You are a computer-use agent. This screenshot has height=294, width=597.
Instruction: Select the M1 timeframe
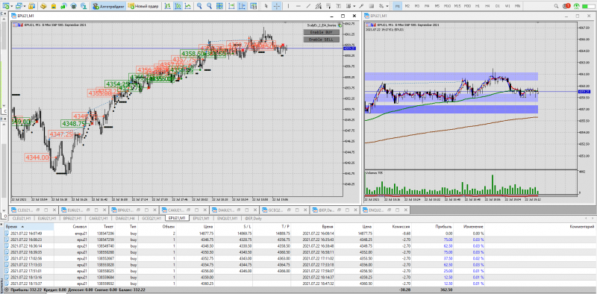click(398, 6)
